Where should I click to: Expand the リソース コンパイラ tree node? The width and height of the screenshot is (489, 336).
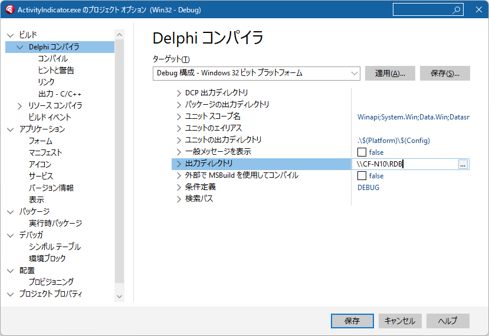(20, 106)
